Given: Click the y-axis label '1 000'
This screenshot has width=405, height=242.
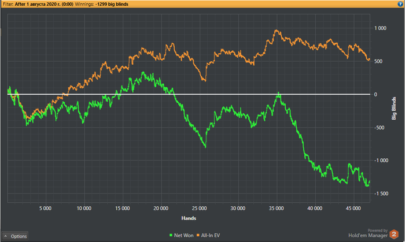Looking at the screenshot, I should coord(380,28).
